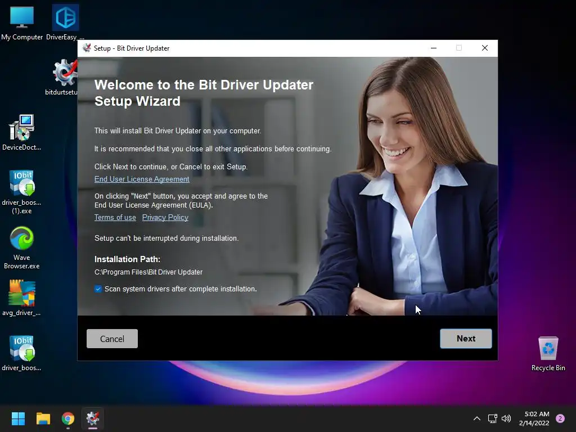Open the volume tray icon
This screenshot has width=576, height=432.
[506, 418]
